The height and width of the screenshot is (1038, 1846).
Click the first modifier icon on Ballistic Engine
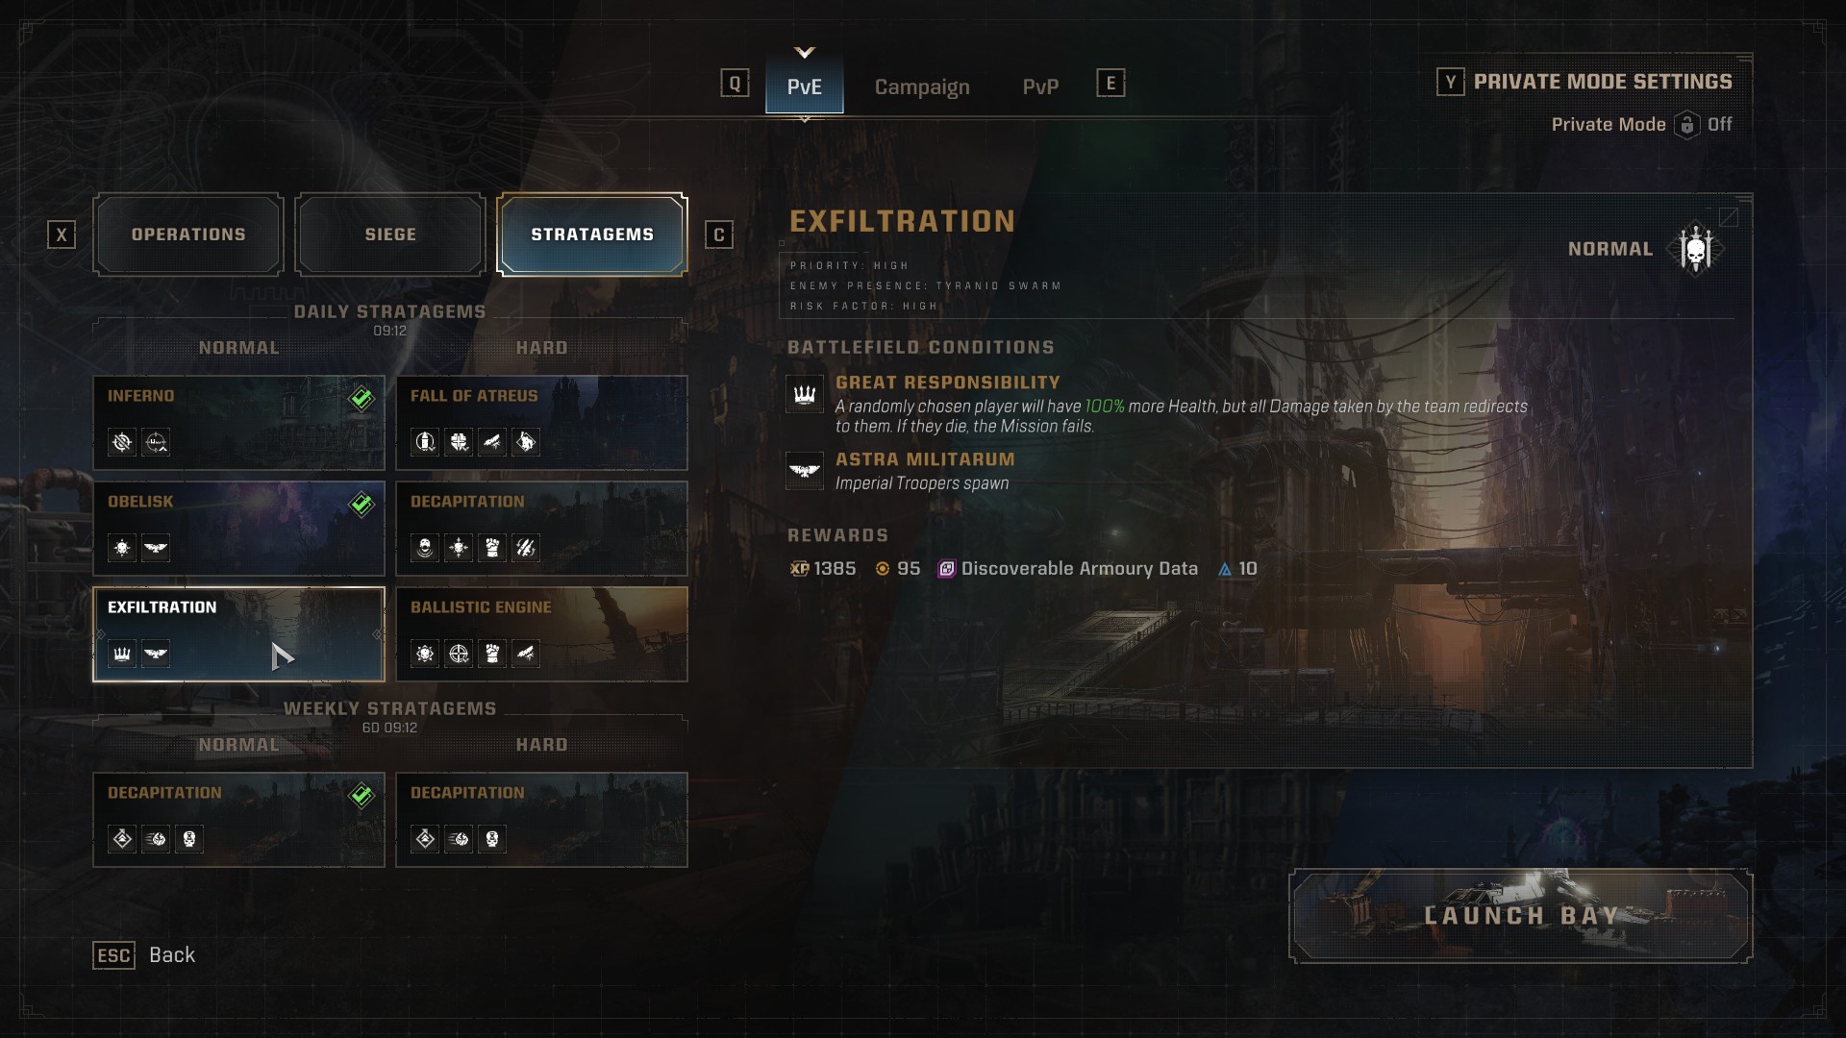425,654
